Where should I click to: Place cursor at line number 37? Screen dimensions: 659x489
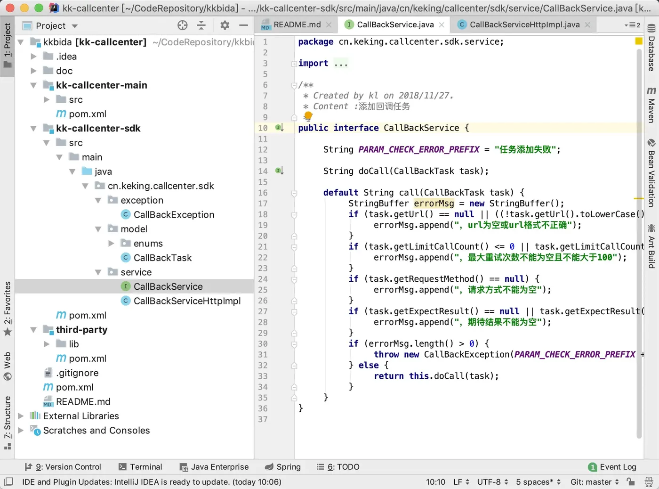tap(263, 419)
